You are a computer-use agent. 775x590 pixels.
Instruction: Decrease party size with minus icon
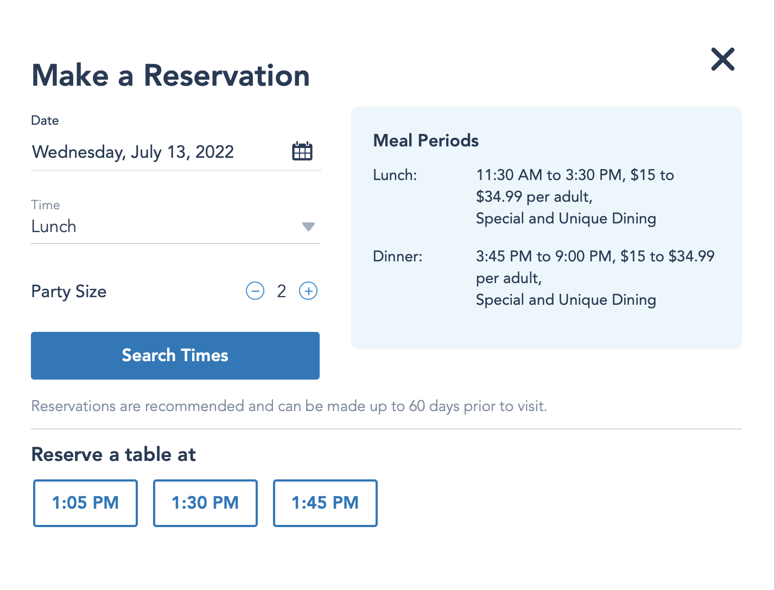click(x=255, y=291)
